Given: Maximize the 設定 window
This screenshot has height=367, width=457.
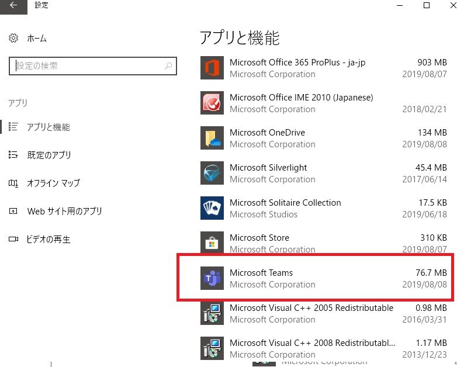Looking at the screenshot, I should coord(427,5).
